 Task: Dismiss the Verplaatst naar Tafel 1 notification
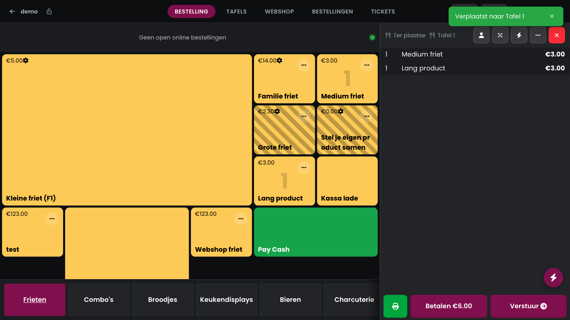[552, 16]
